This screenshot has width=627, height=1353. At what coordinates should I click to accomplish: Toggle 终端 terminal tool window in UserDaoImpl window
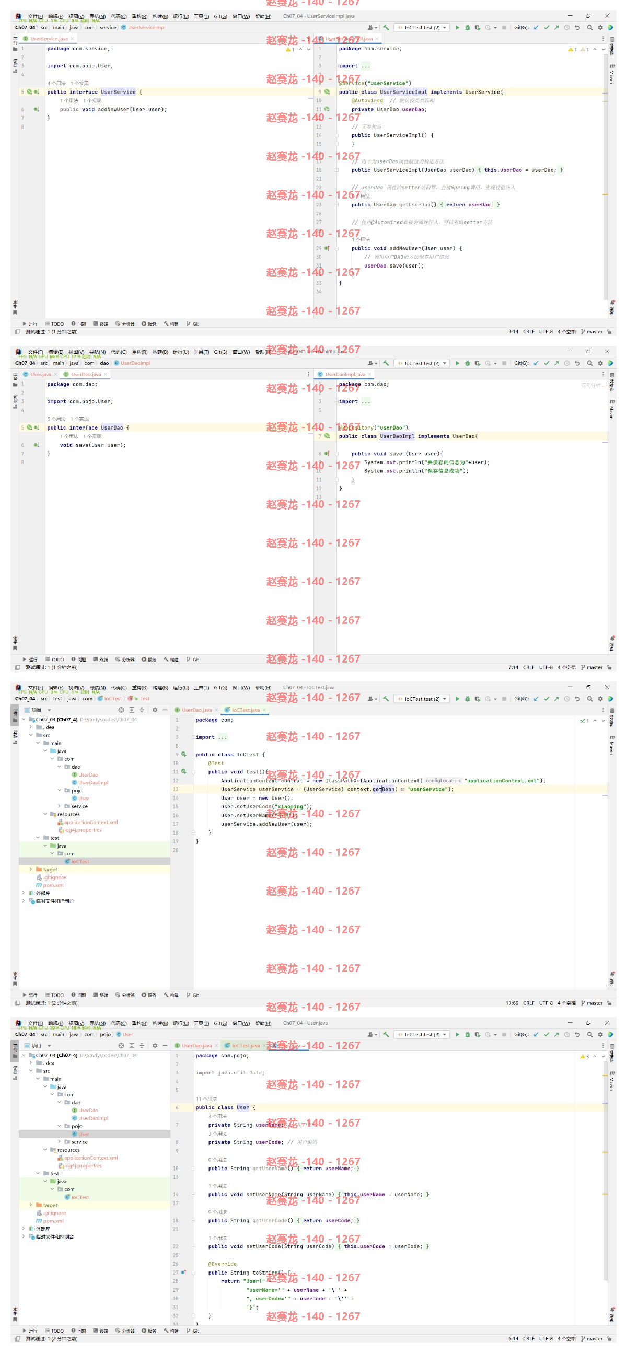(x=101, y=659)
